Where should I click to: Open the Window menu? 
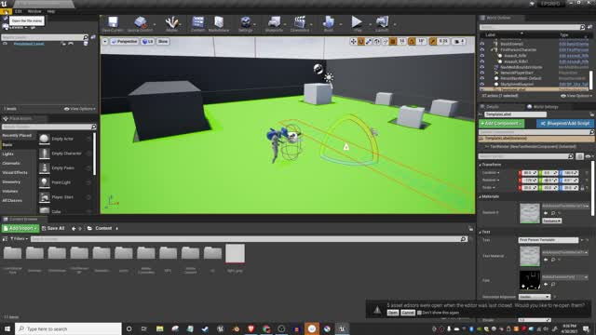(34, 11)
